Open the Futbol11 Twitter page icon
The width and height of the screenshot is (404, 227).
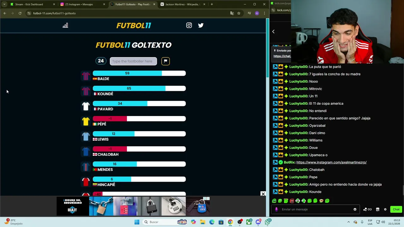click(x=201, y=25)
